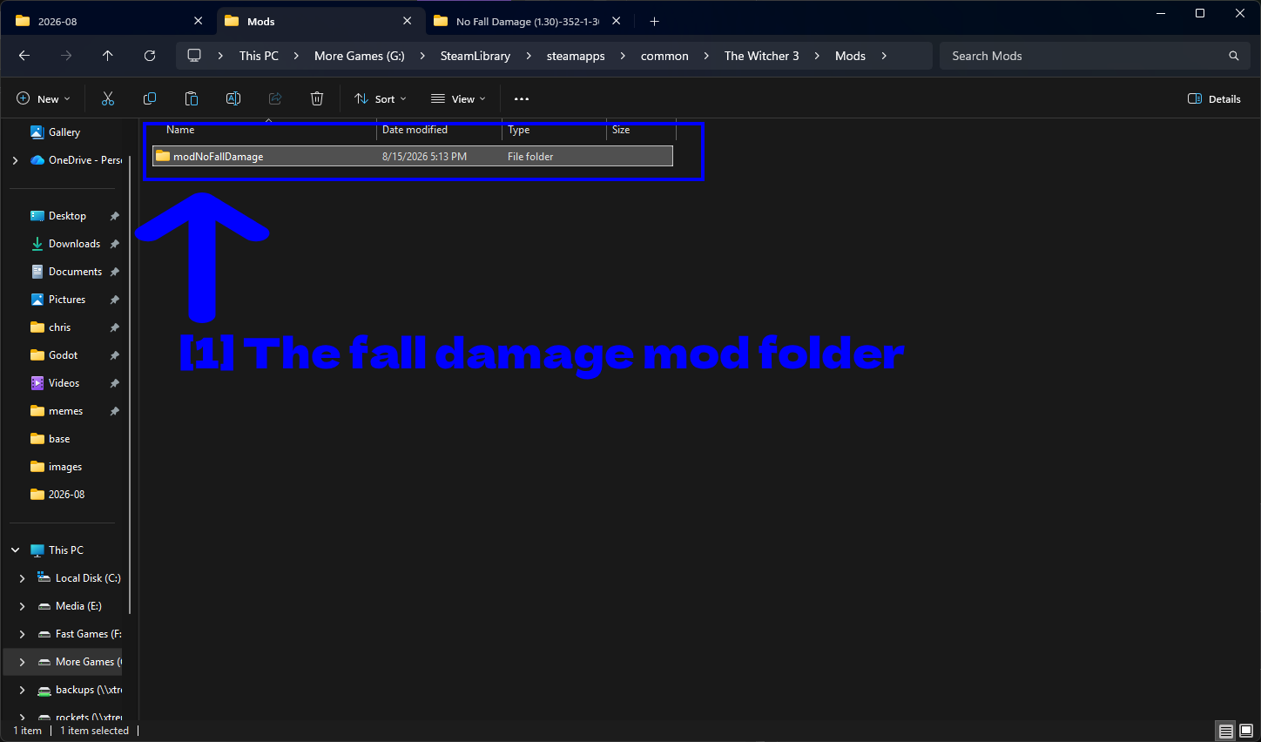The height and width of the screenshot is (742, 1261).
Task: Go back with the left arrow
Action: coord(24,56)
